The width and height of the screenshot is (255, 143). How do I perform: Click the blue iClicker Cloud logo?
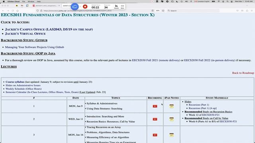point(75,7)
